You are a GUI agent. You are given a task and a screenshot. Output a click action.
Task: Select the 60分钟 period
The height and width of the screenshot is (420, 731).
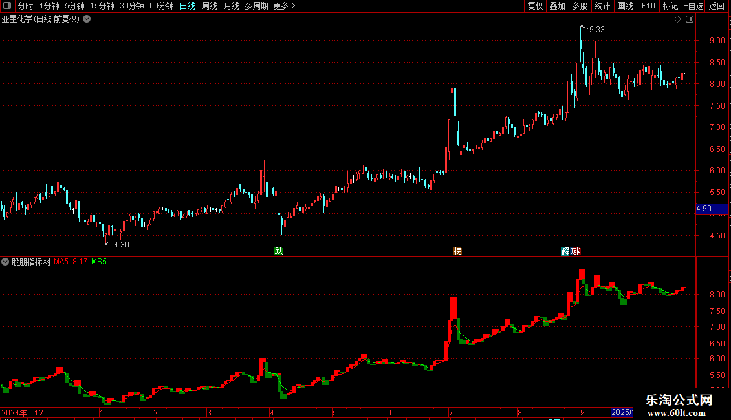162,6
